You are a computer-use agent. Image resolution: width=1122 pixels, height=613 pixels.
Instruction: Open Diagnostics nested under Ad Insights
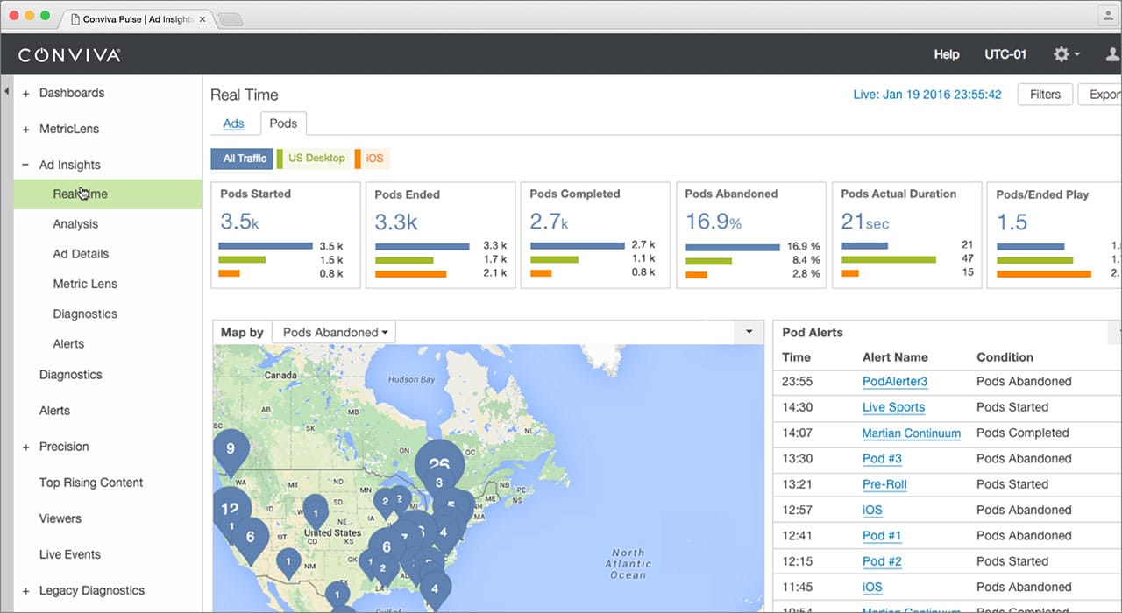tap(85, 314)
